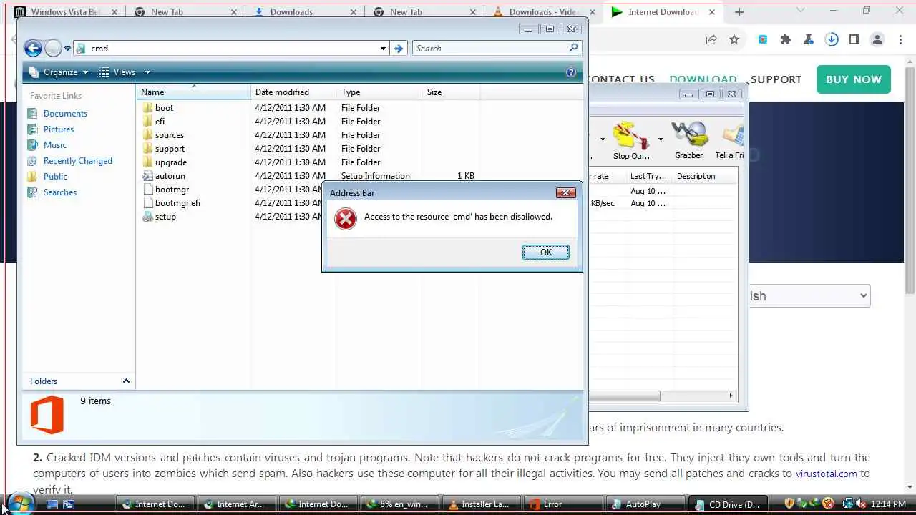916x515 pixels.
Task: Click Chrome share page icon
Action: coord(711,40)
